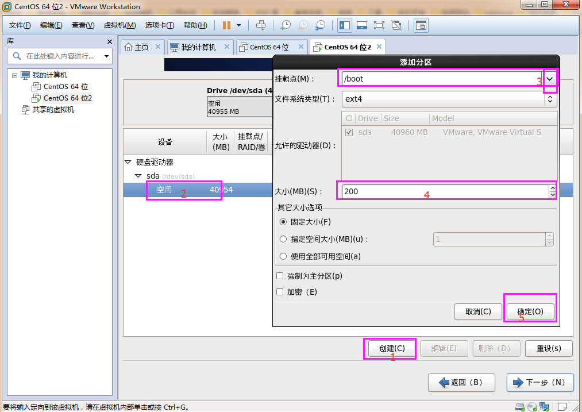
Task: Click the hard disk status bar icon
Action: (520, 407)
